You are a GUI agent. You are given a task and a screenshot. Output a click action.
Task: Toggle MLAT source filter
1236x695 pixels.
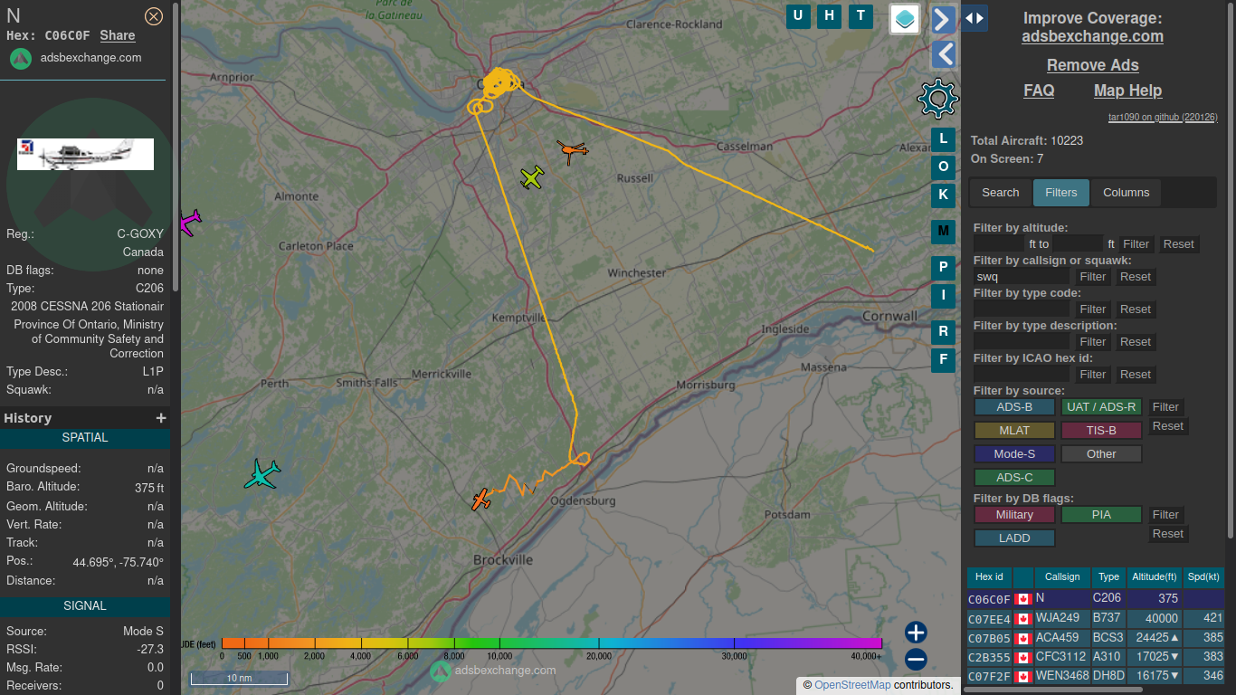(x=1014, y=431)
